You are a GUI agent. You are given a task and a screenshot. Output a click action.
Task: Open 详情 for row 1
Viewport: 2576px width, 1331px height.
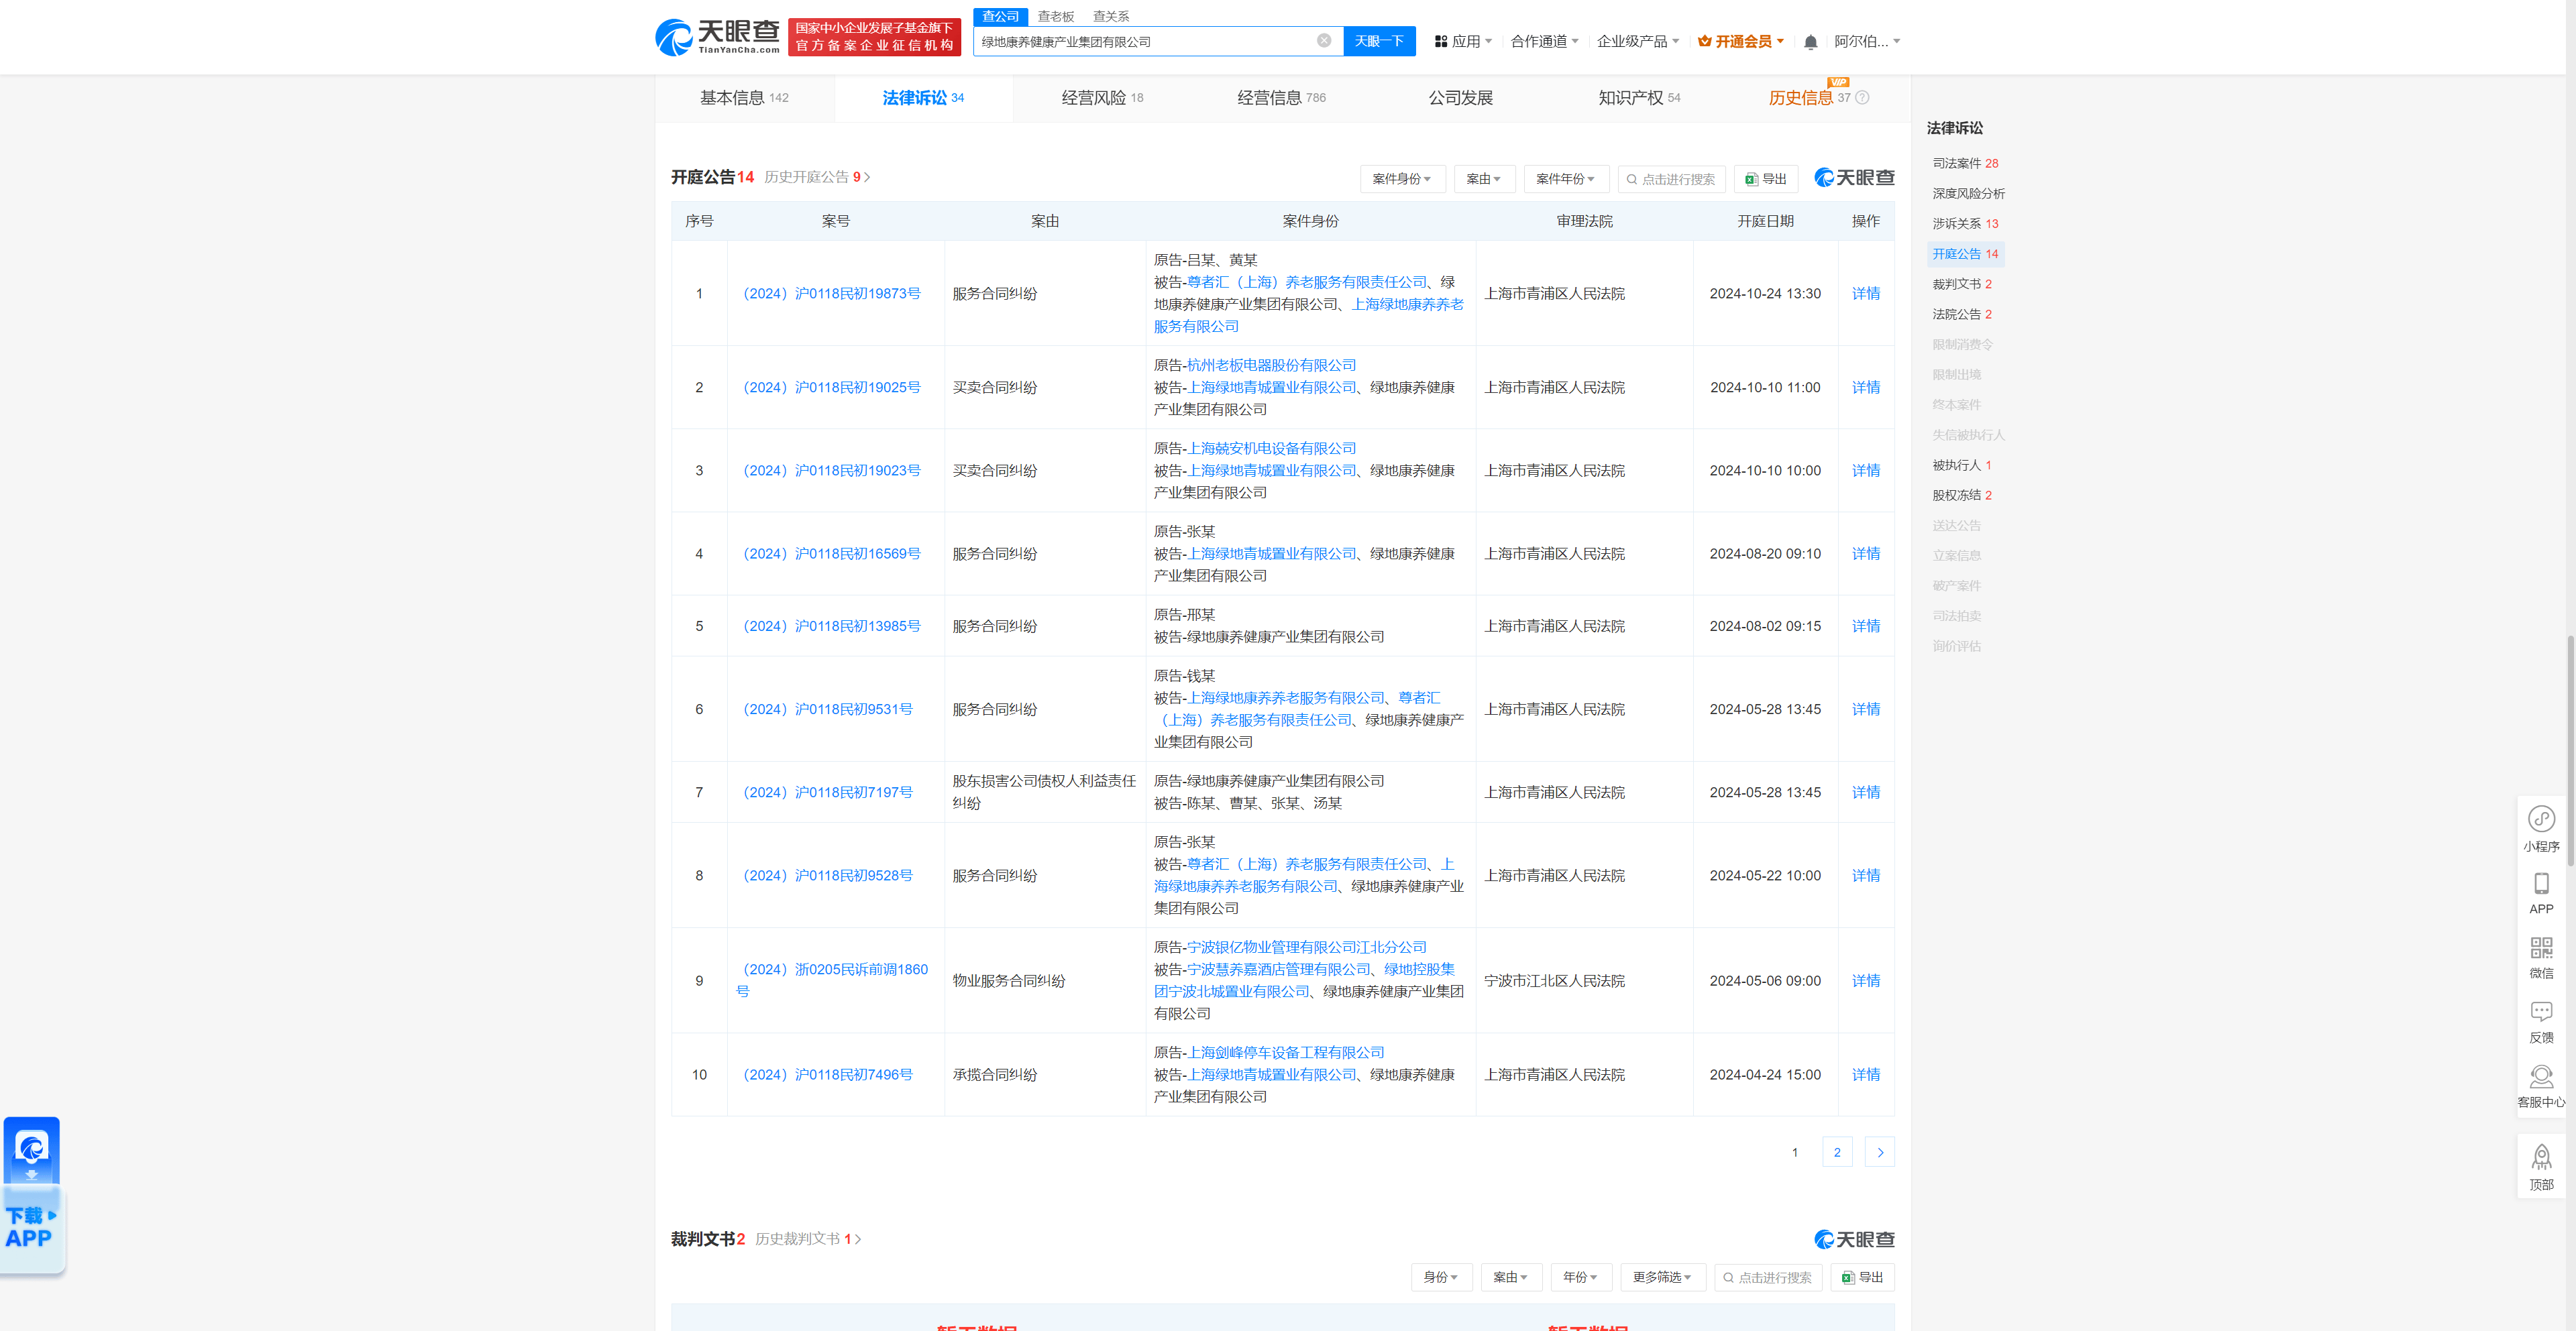click(1865, 294)
